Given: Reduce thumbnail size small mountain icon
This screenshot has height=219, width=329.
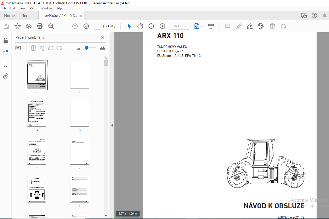Looking at the screenshot, I should coord(79,48).
